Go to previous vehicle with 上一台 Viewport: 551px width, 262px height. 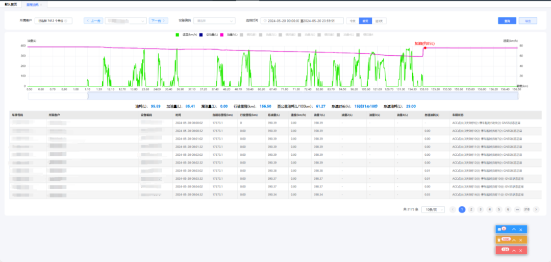tap(93, 21)
